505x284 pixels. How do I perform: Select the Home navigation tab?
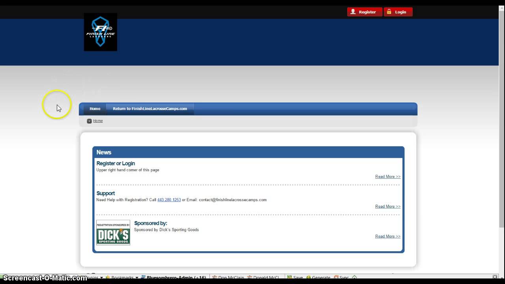click(x=95, y=109)
